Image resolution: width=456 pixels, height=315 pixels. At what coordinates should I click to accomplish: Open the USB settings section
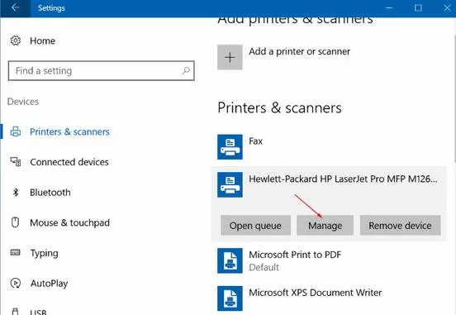tap(38, 312)
